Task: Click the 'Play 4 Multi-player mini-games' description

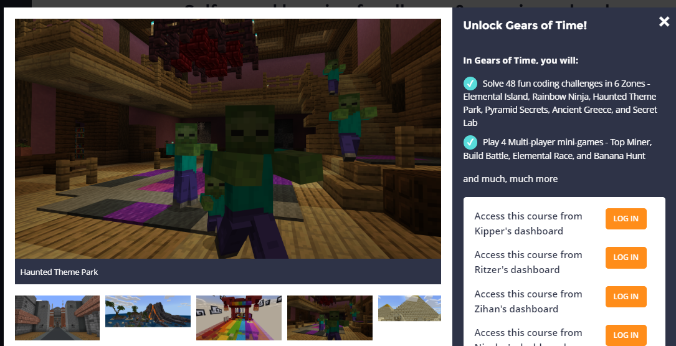Action: tap(558, 149)
